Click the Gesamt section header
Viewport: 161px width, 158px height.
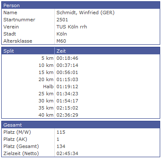click(81, 125)
